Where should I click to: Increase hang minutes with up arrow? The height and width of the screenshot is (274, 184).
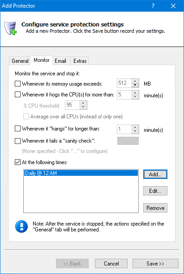pos(135,127)
